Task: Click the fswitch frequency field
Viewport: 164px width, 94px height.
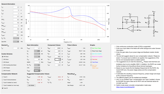Action: pos(16,35)
